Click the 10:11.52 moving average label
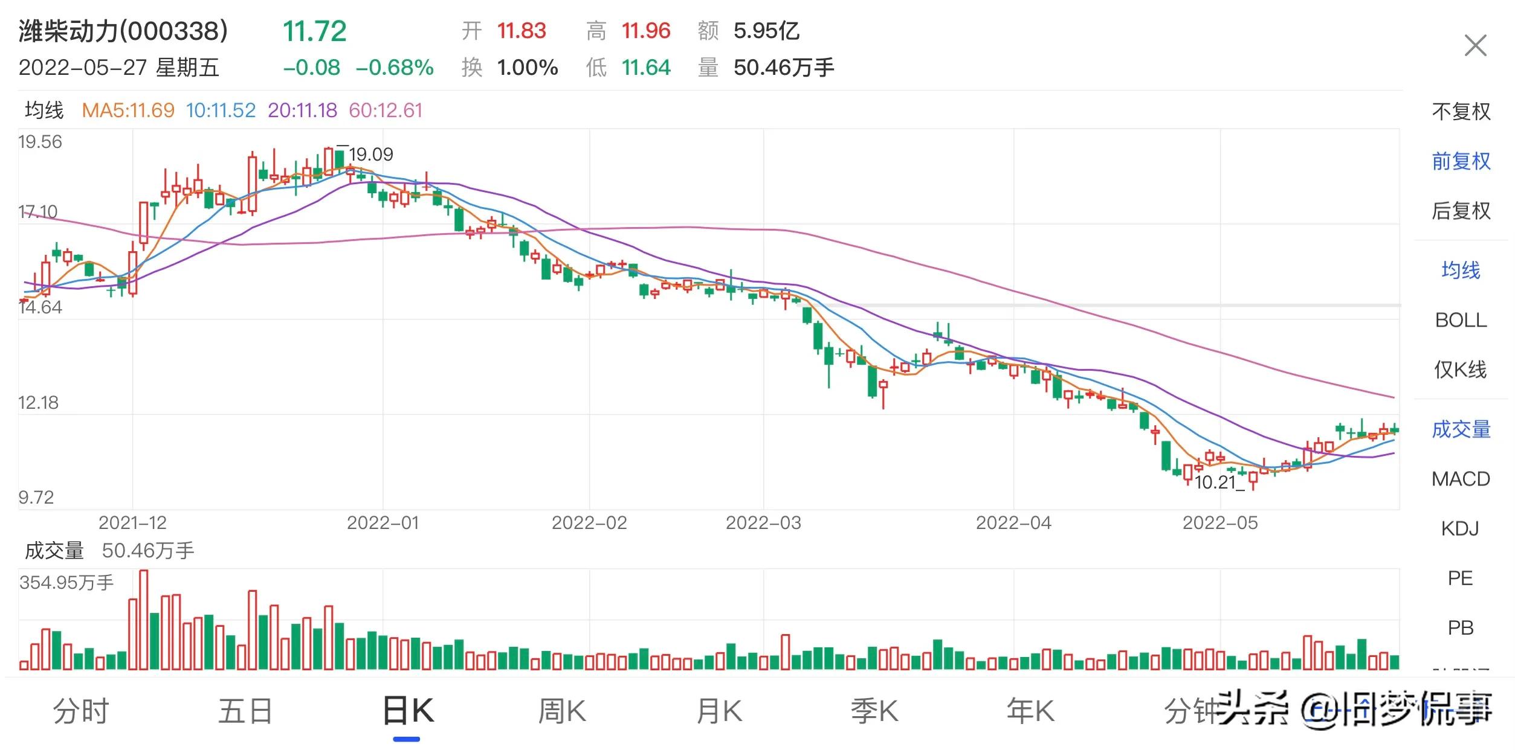Viewport: 1515px width, 750px height. point(221,110)
